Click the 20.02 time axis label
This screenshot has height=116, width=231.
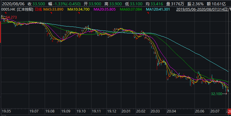141,111
